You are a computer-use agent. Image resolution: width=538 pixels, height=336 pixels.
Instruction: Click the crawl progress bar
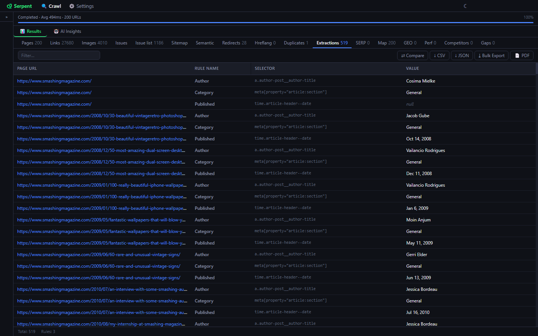pos(276,22)
